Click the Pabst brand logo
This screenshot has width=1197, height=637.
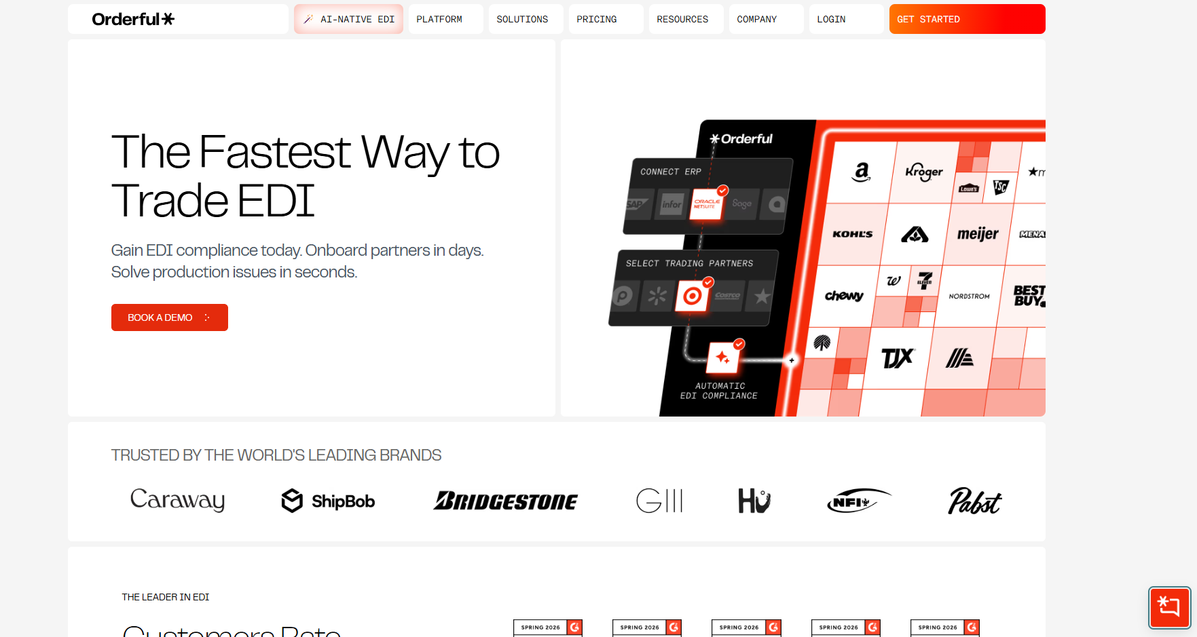click(x=974, y=501)
